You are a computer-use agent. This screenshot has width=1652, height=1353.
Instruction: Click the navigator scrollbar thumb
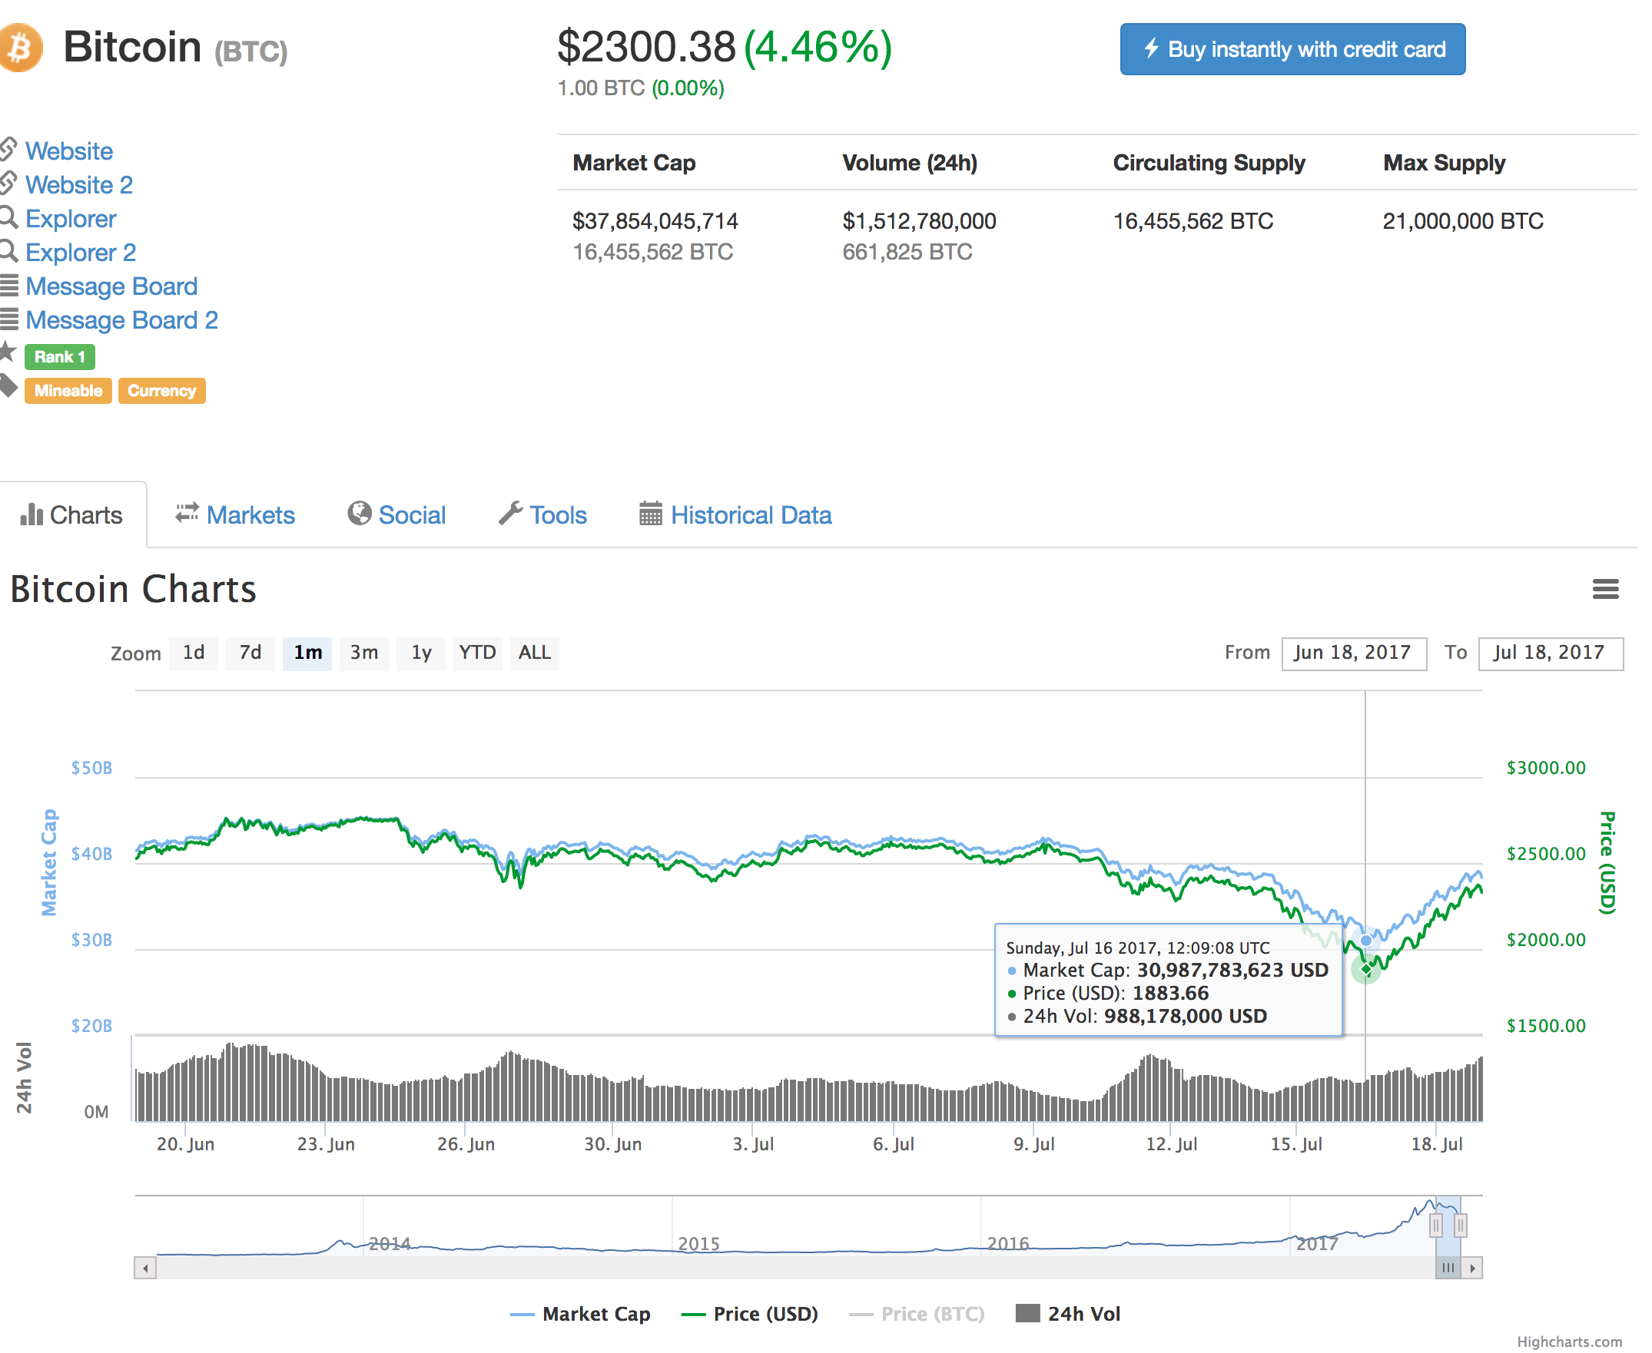[x=1448, y=1268]
